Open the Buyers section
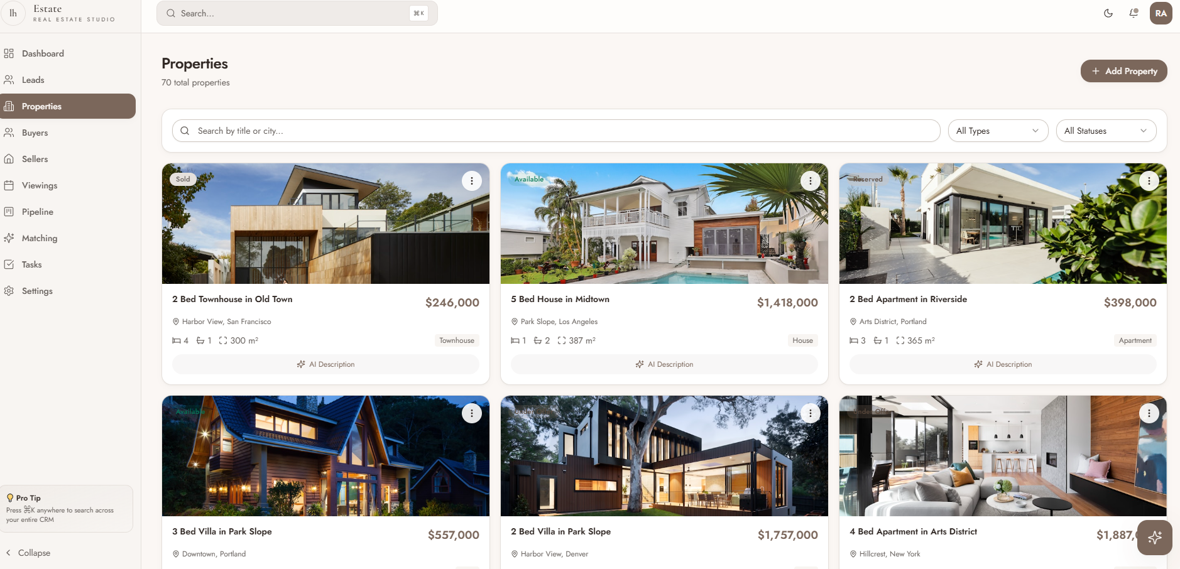The image size is (1180, 569). tap(68, 133)
